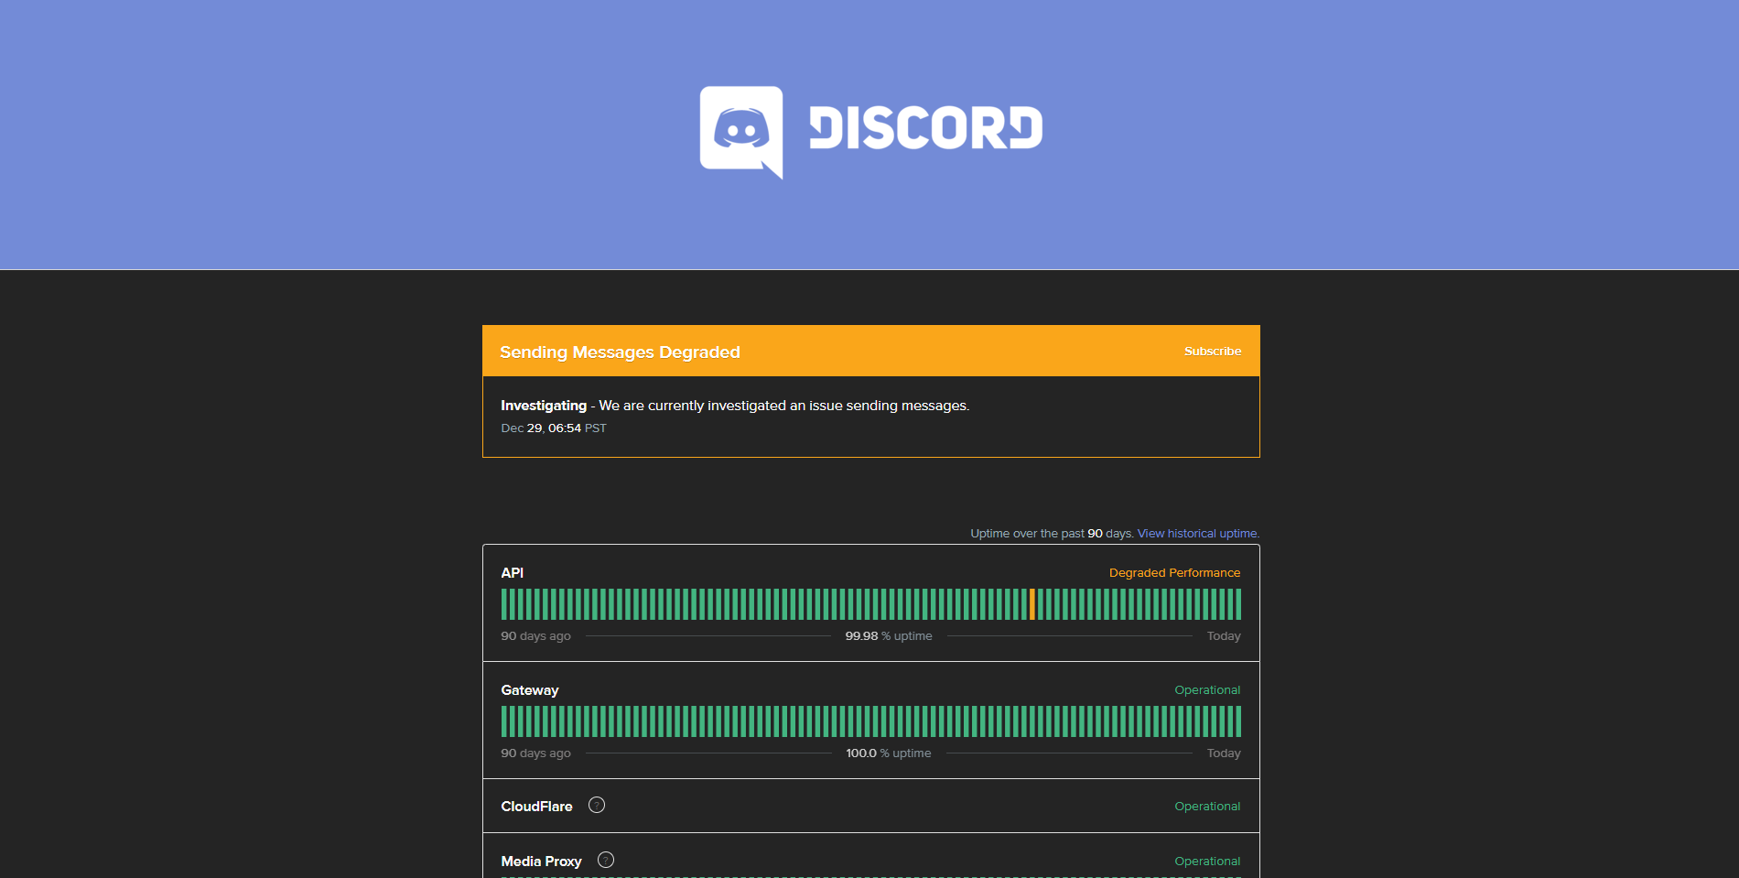Select the first bar in Gateway uptime chart
The height and width of the screenshot is (878, 1739).
[504, 721]
